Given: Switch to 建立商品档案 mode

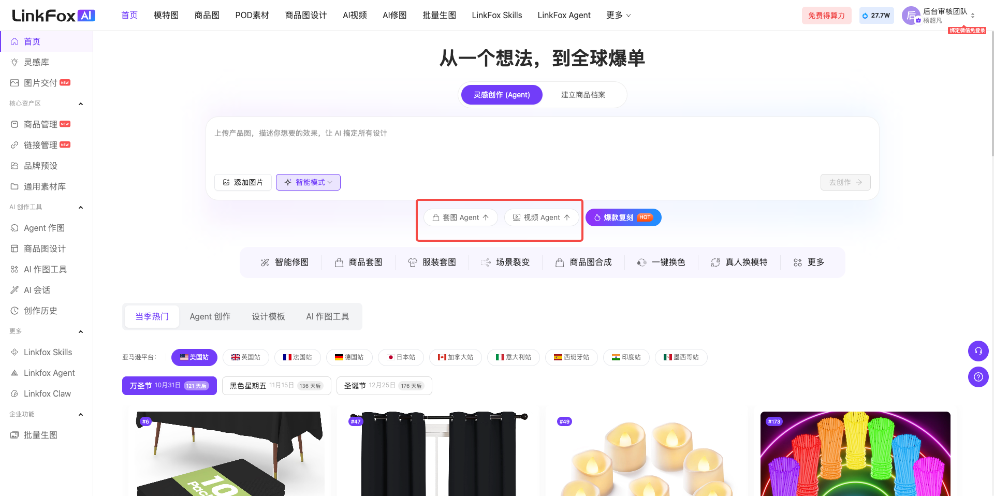Looking at the screenshot, I should [x=583, y=95].
